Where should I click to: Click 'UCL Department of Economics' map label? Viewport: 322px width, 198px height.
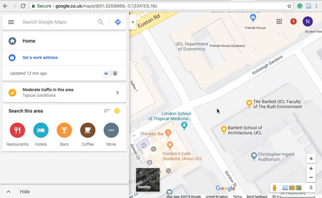pyautogui.click(x=192, y=47)
